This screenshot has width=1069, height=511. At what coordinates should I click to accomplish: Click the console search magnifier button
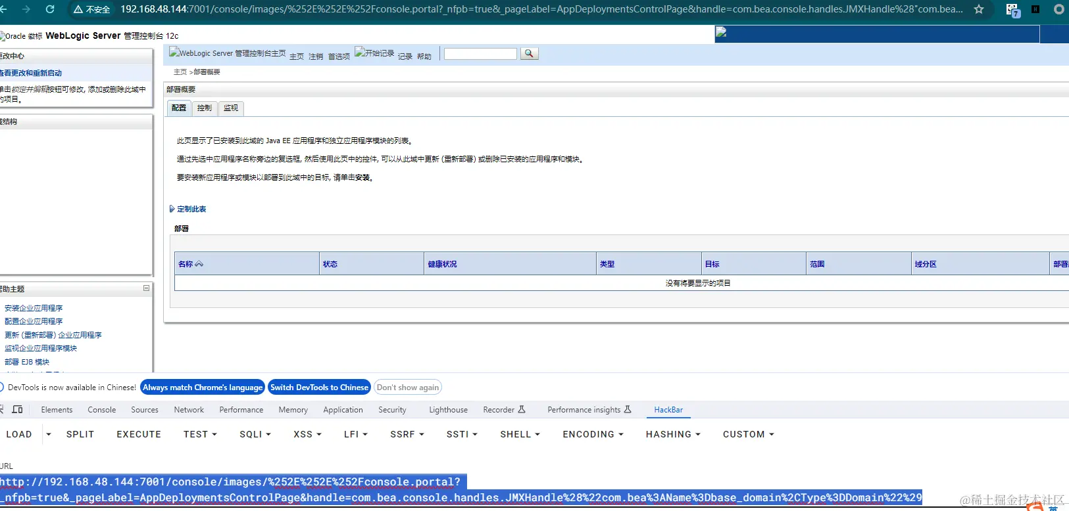[x=529, y=54]
